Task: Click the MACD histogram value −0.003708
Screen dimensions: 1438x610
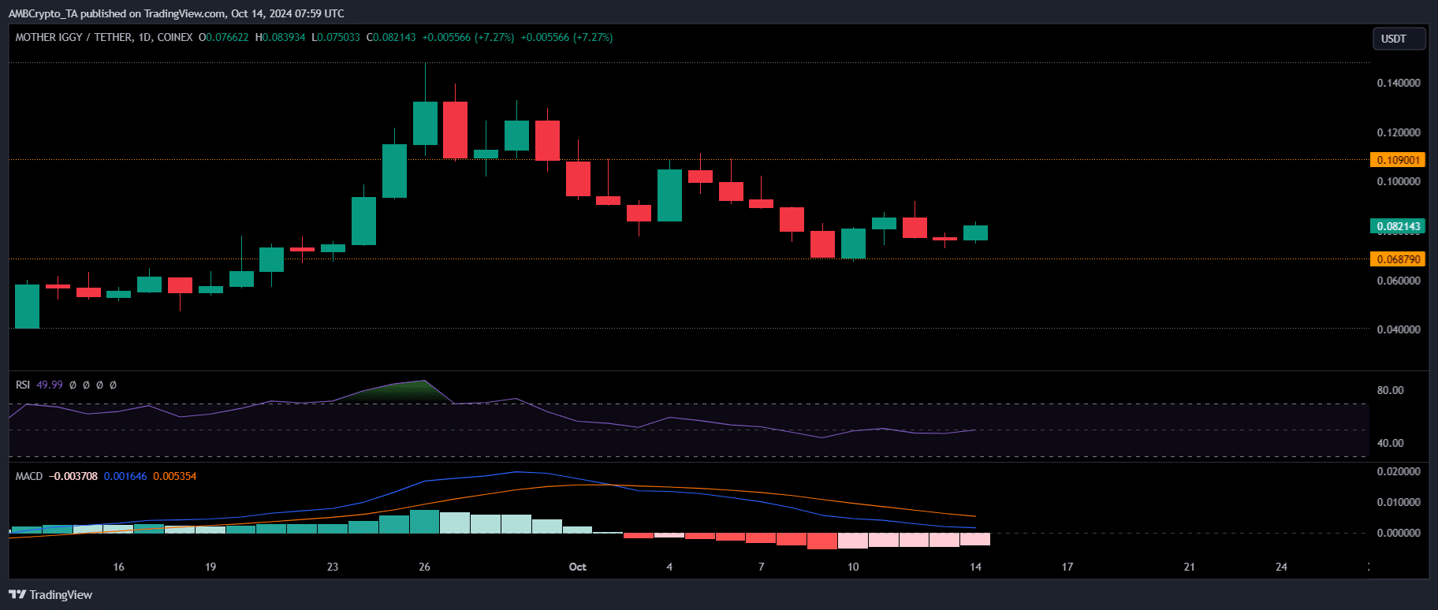Action: (73, 476)
